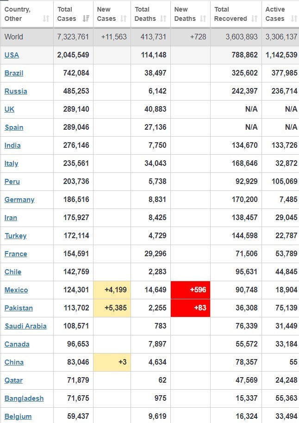Sort by Active Cases arrows icon
The image size is (299, 423).
pyautogui.click(x=293, y=19)
